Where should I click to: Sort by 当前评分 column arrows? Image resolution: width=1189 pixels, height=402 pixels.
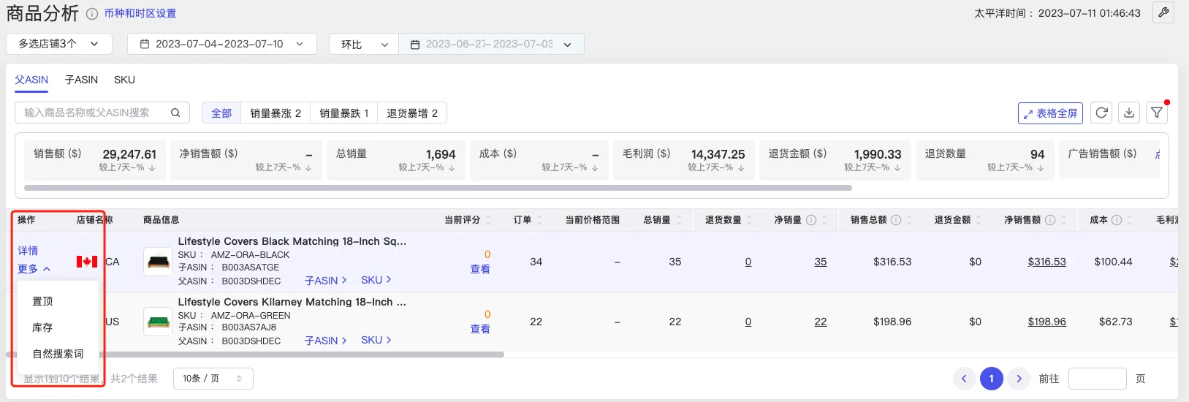[x=488, y=220]
